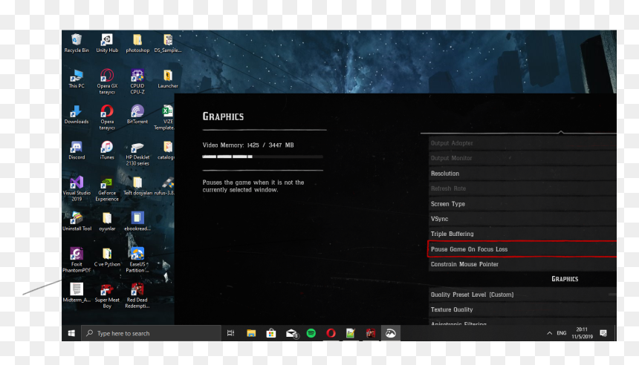This screenshot has width=639, height=365.
Task: Click the Video Memory usage bar
Action: coord(262,157)
